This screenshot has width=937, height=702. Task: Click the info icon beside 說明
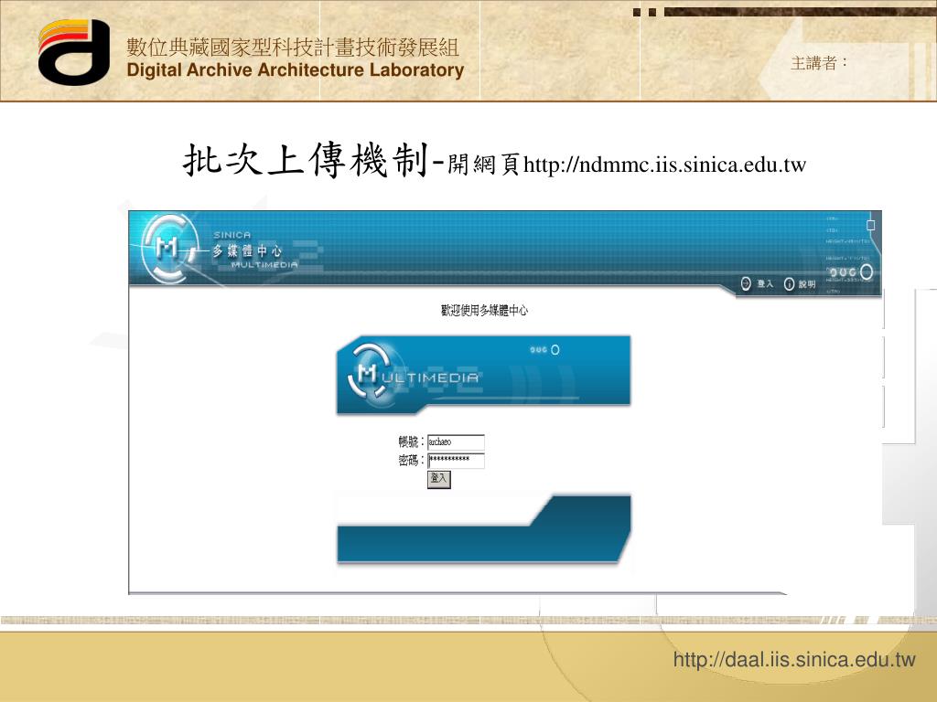click(789, 284)
